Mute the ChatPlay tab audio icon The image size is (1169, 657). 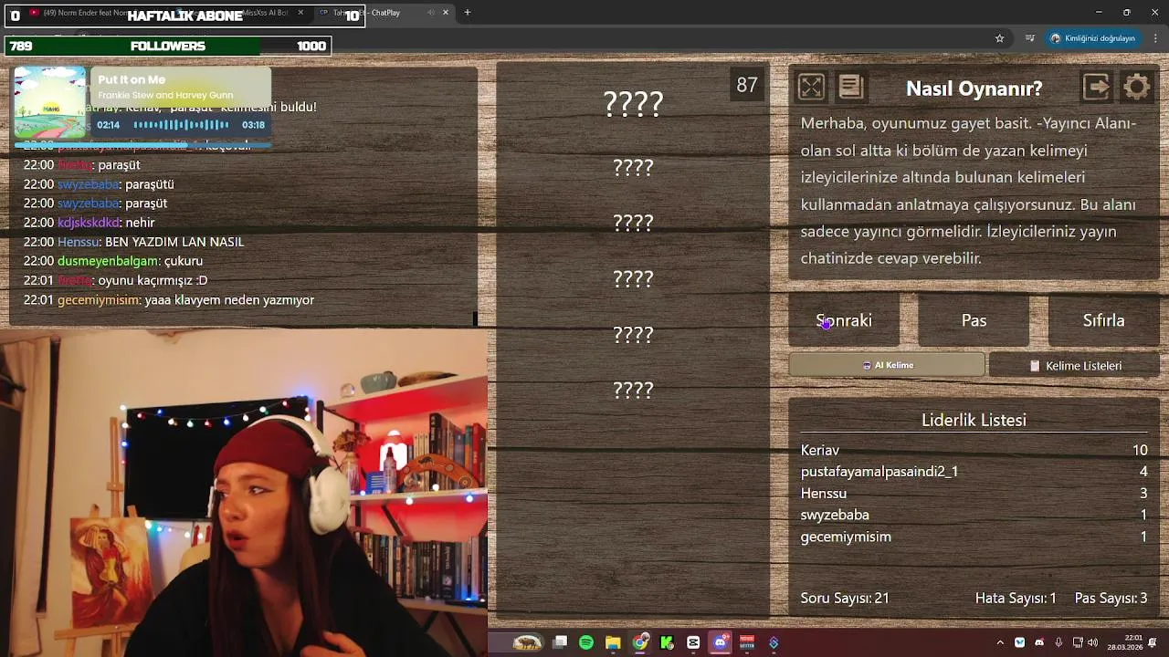[x=431, y=13]
